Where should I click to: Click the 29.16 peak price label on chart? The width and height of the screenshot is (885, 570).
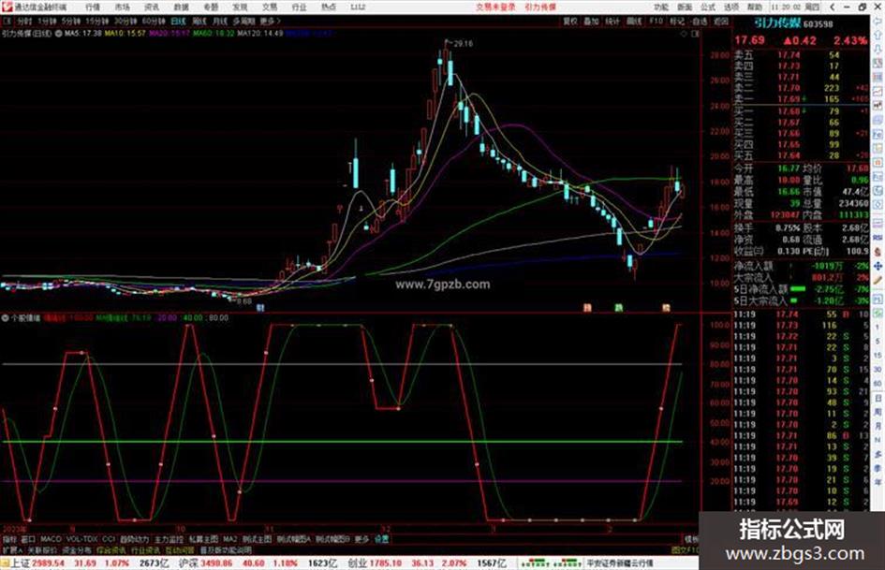463,43
